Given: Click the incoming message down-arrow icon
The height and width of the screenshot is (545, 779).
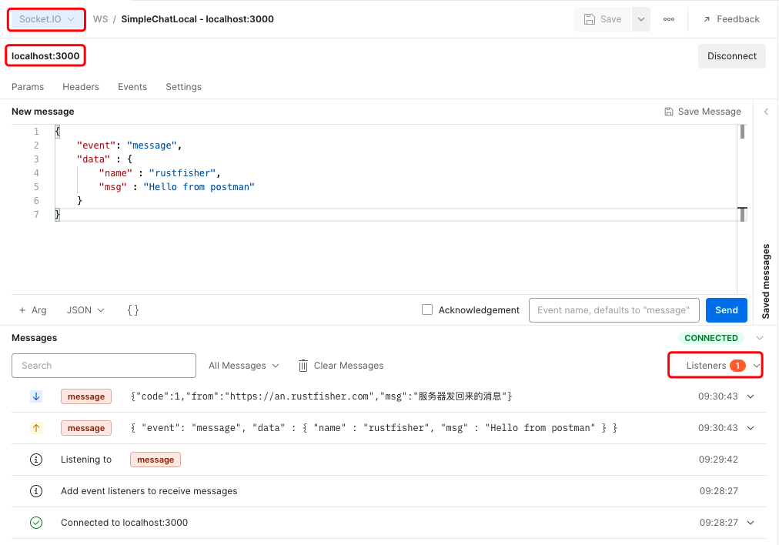Looking at the screenshot, I should pos(36,396).
